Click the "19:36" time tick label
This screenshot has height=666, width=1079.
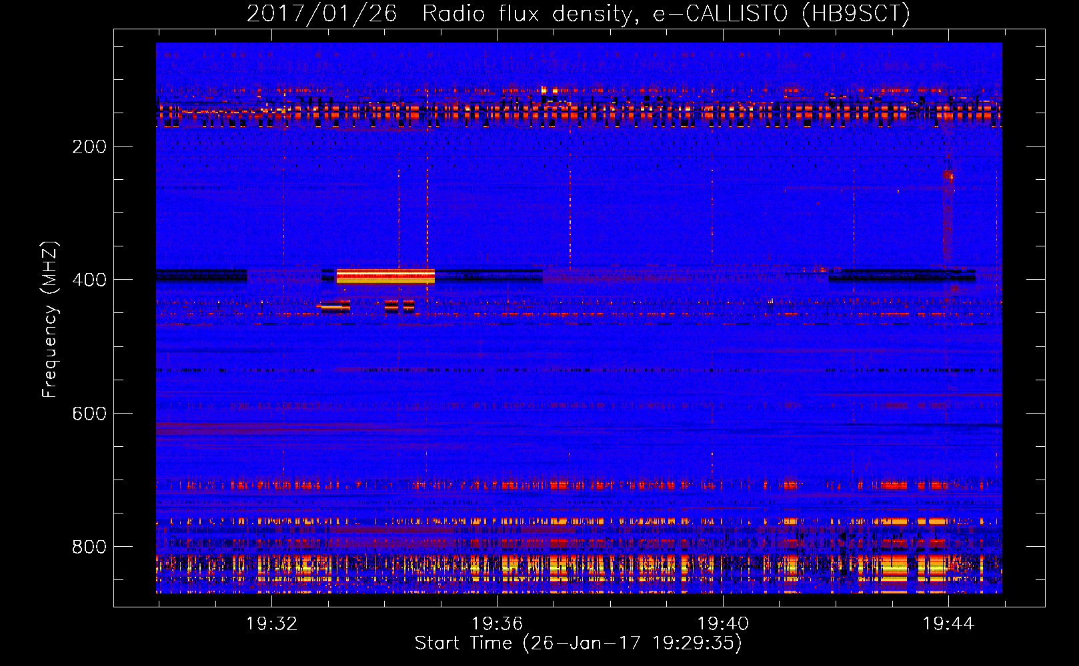pos(497,624)
